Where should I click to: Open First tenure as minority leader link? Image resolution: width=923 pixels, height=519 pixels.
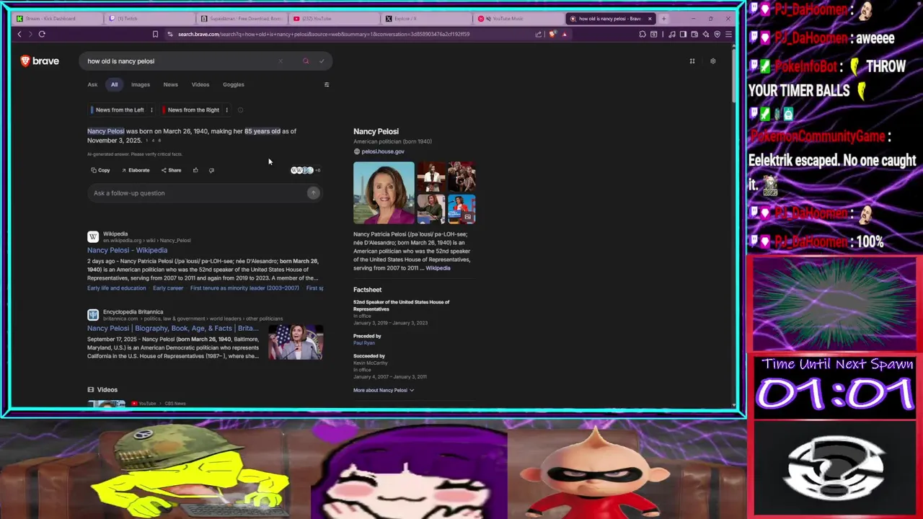[244, 288]
